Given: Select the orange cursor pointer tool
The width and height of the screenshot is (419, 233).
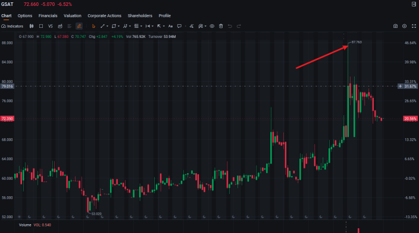Looking at the screenshot, I should point(93,26).
